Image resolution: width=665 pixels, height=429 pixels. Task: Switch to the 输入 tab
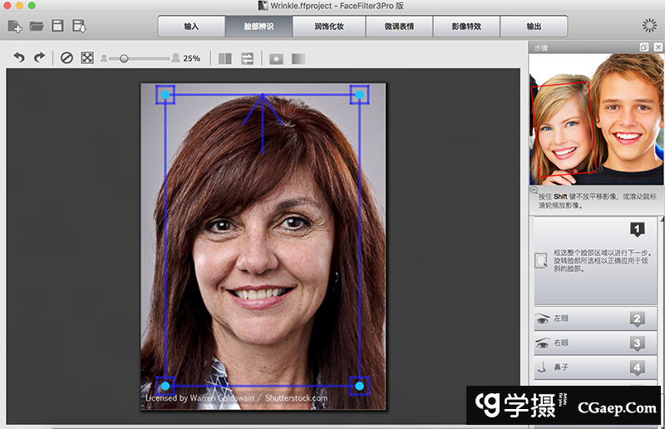(x=191, y=26)
